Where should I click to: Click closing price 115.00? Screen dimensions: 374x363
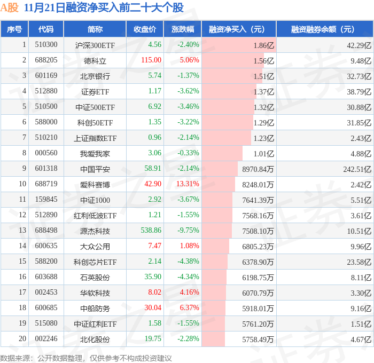point(151,60)
